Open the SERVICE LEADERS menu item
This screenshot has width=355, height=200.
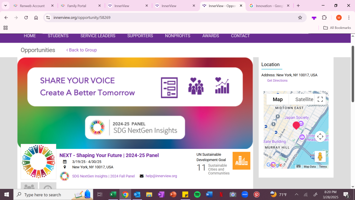98,36
